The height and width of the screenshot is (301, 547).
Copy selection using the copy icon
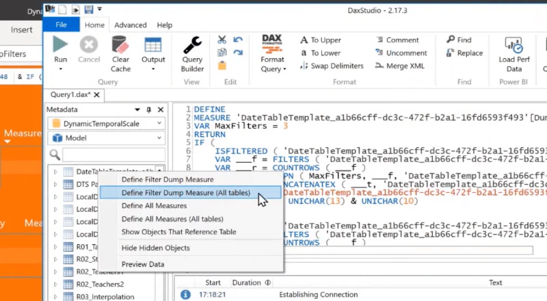[x=222, y=53]
